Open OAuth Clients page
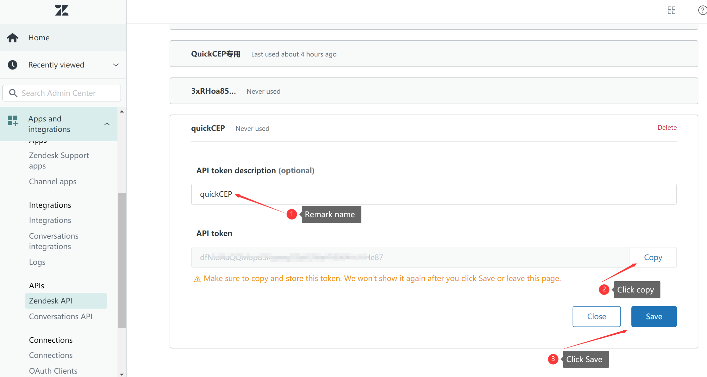This screenshot has height=377, width=707. click(53, 371)
